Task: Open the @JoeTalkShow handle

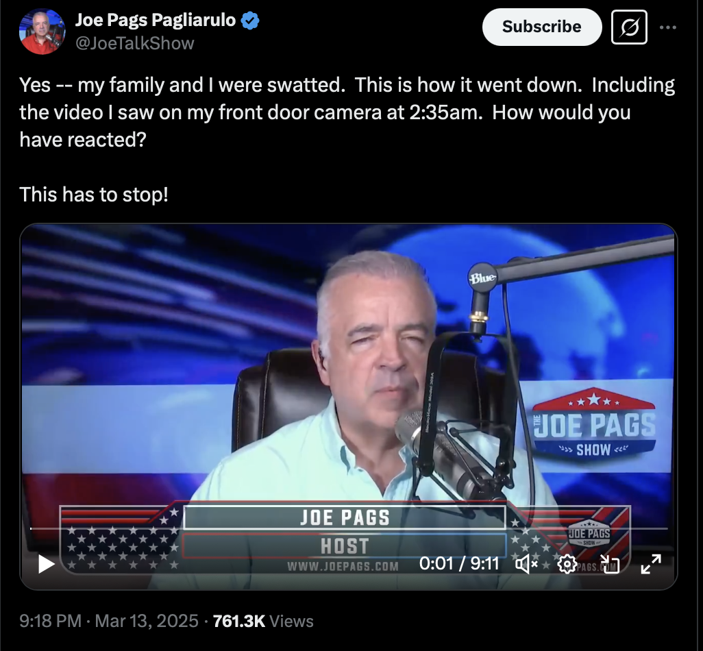Action: point(134,43)
